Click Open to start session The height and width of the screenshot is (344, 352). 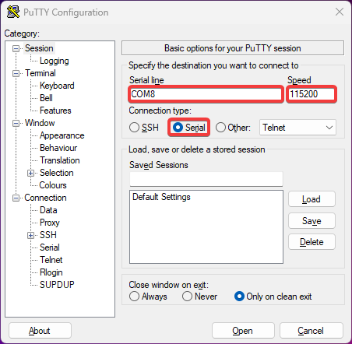coord(243,331)
